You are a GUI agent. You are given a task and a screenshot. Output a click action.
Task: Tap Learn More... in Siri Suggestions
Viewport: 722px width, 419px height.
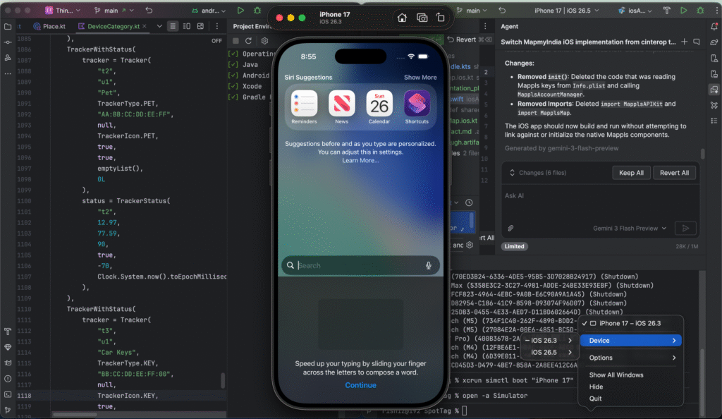coord(360,160)
